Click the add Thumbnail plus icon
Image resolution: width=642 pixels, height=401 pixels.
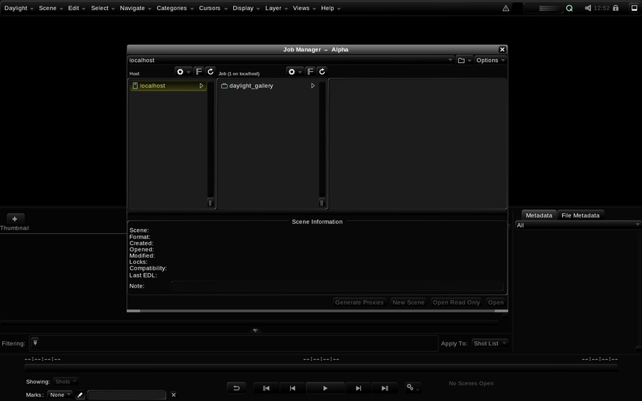[x=15, y=219]
